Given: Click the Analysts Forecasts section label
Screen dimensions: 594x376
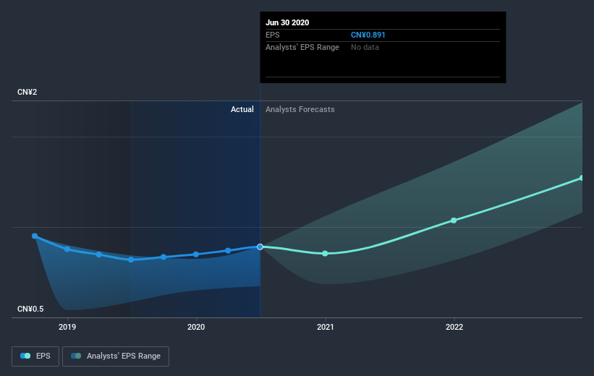Looking at the screenshot, I should click(300, 109).
